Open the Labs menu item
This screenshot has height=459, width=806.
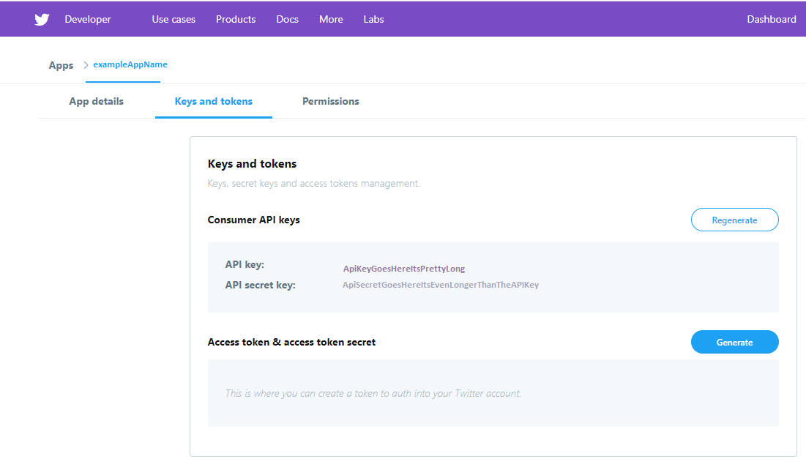click(x=373, y=20)
